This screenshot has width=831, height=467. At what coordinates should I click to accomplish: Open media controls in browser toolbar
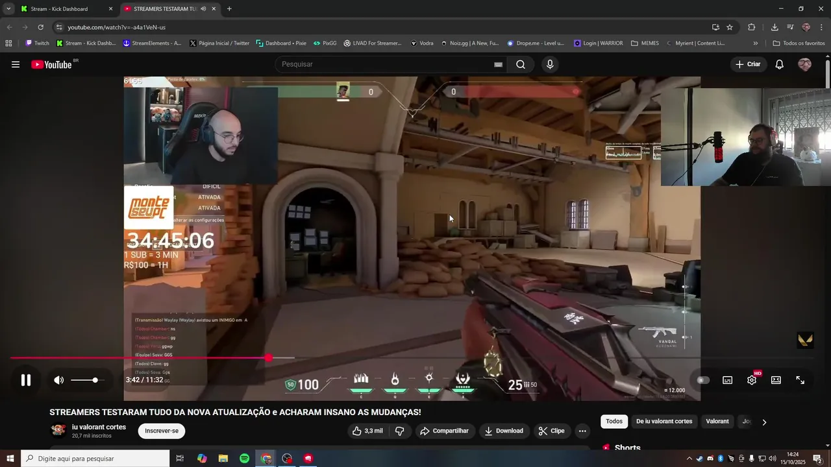(x=790, y=27)
